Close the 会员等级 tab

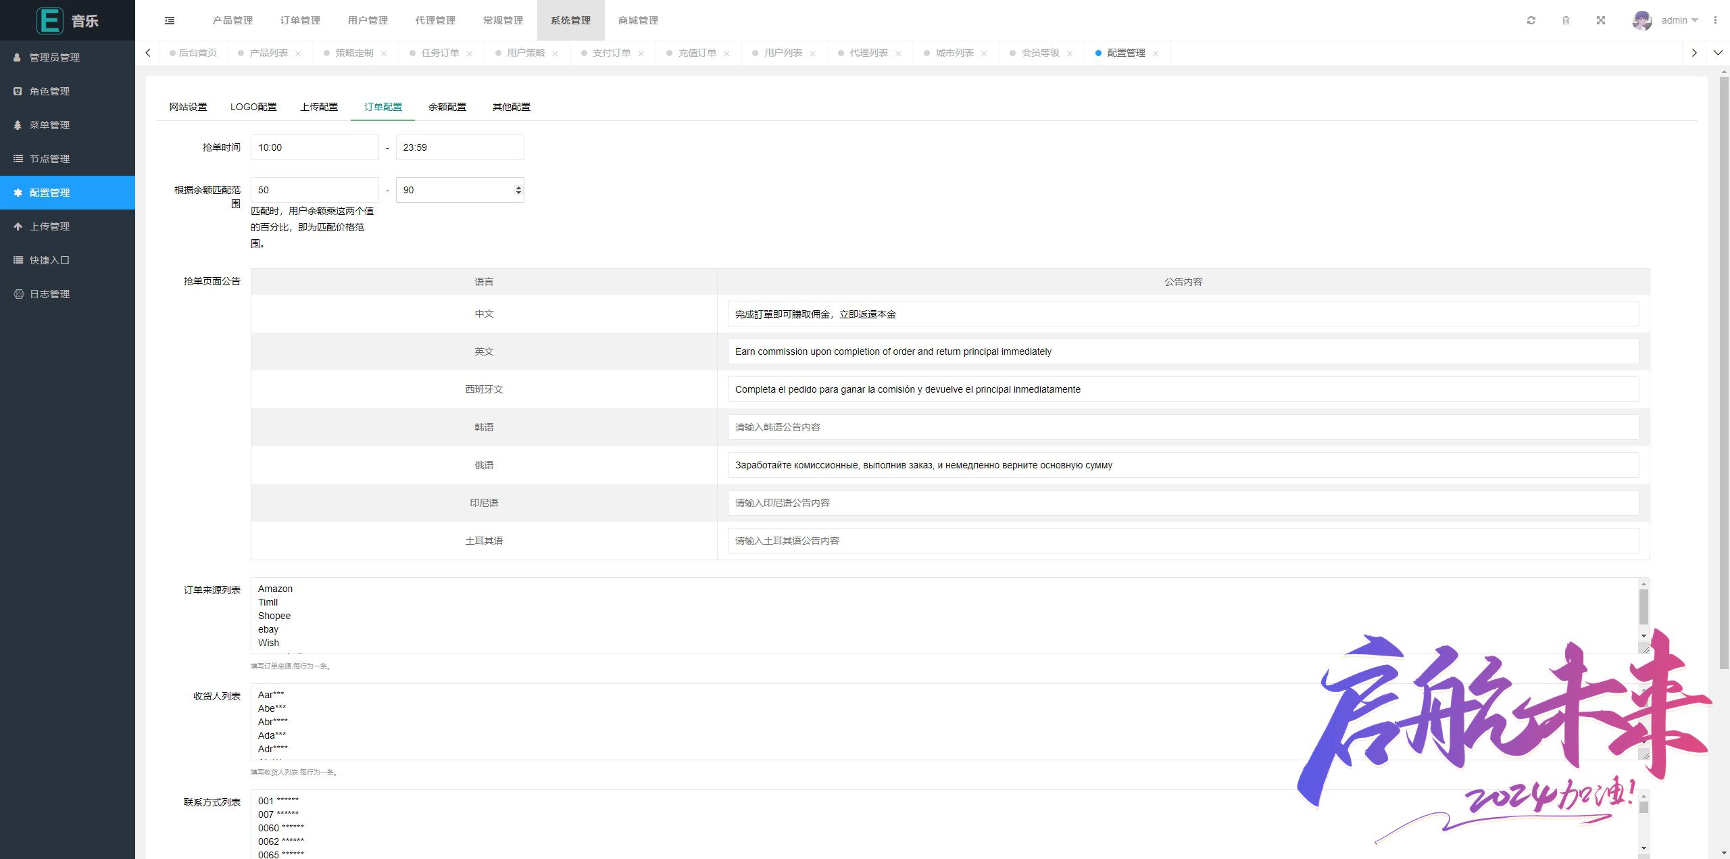[x=1070, y=53]
